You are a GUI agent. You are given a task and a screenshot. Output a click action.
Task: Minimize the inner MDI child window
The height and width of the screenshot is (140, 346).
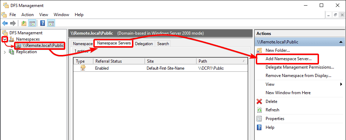tap(328, 15)
